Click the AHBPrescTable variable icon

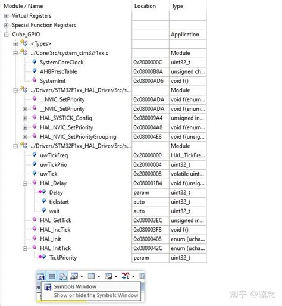35,71
